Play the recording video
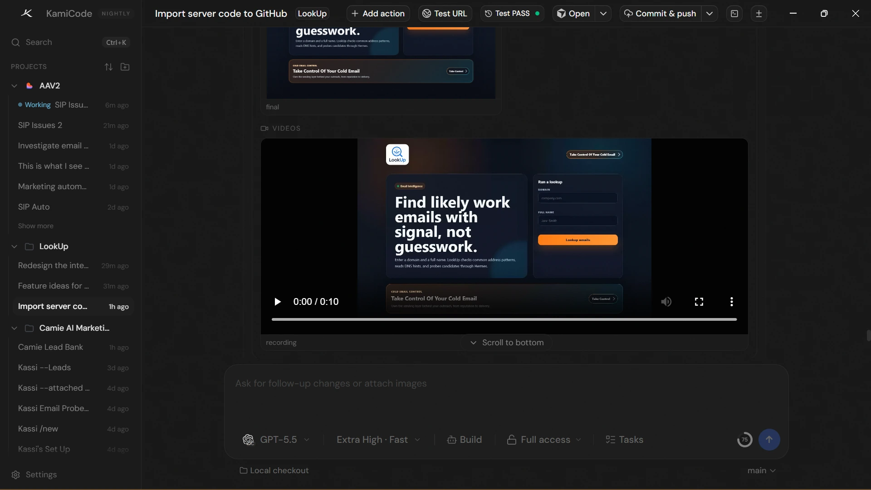Screen dimensions: 871x490 [x=278, y=302]
